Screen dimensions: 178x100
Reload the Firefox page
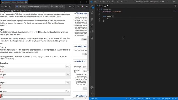point(6,7)
